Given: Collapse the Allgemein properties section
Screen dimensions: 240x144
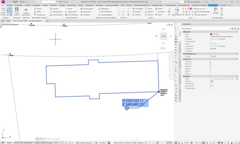Looking at the screenshot, I should (x=237, y=32).
